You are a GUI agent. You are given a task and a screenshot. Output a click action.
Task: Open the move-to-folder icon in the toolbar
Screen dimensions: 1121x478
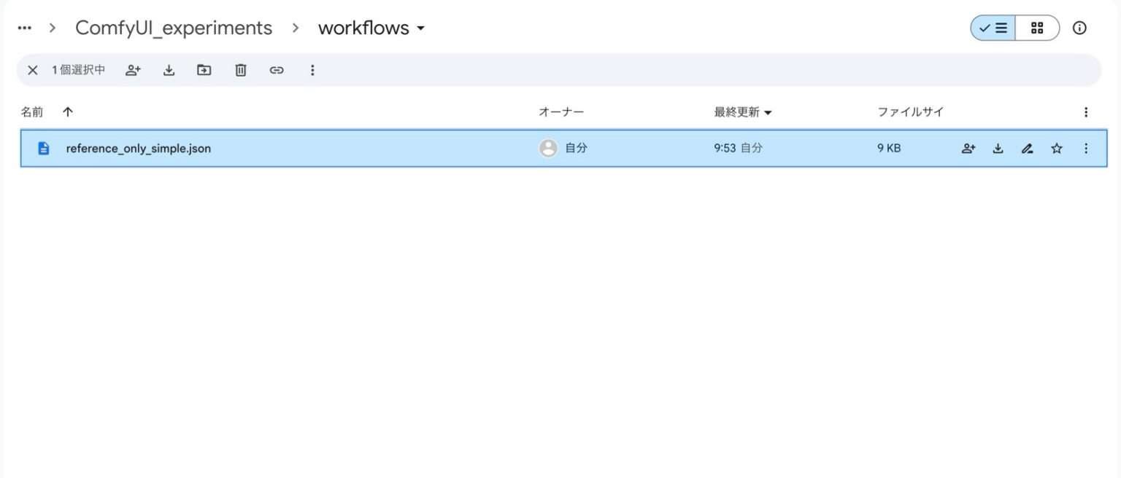coord(204,70)
